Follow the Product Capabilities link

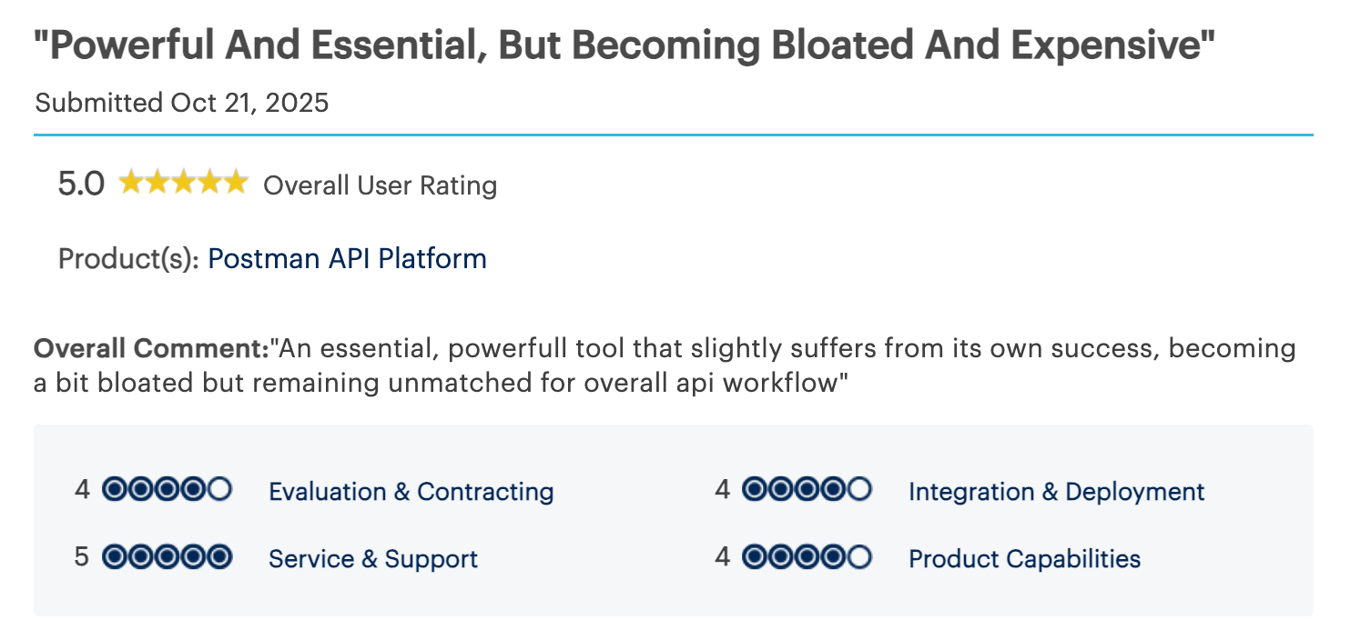1024,558
